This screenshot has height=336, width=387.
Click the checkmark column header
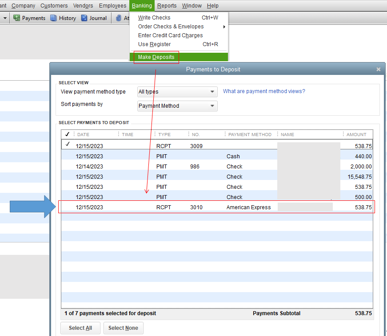[x=68, y=134]
